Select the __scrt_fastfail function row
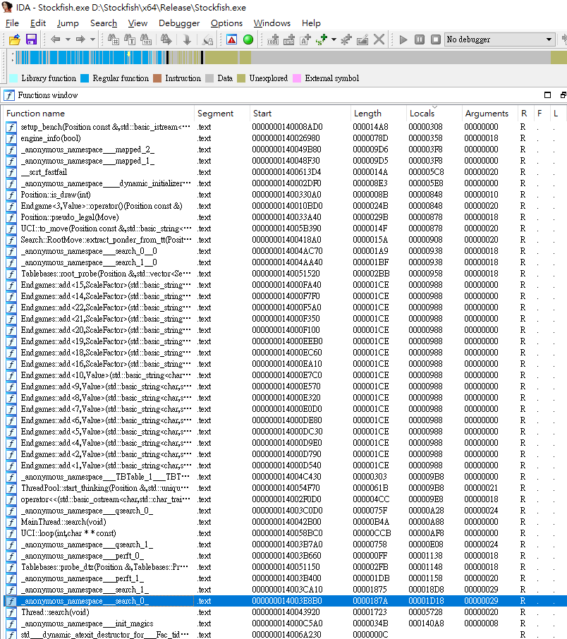567x639 pixels. 286,172
